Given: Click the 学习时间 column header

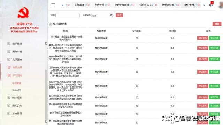Looking at the screenshot, I should tap(137, 31).
